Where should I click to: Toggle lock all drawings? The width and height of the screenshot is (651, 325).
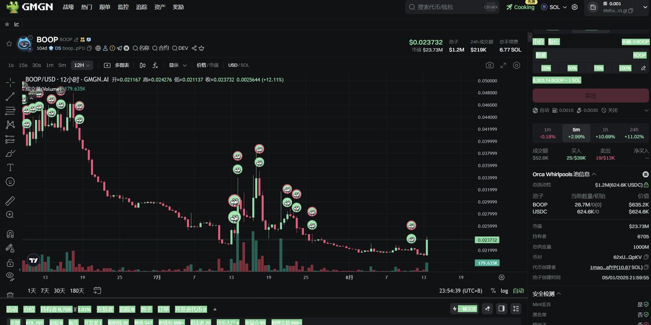[10, 263]
